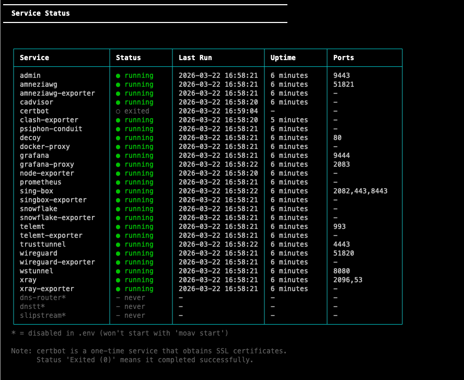Click the '5 minutes' uptime for clash-exporter
Viewport: 464px width, 380px height.
[x=289, y=120]
